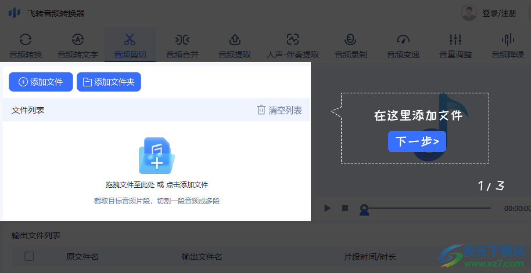The image size is (531, 273).
Task: Click the user avatar icon
Action: tap(469, 13)
